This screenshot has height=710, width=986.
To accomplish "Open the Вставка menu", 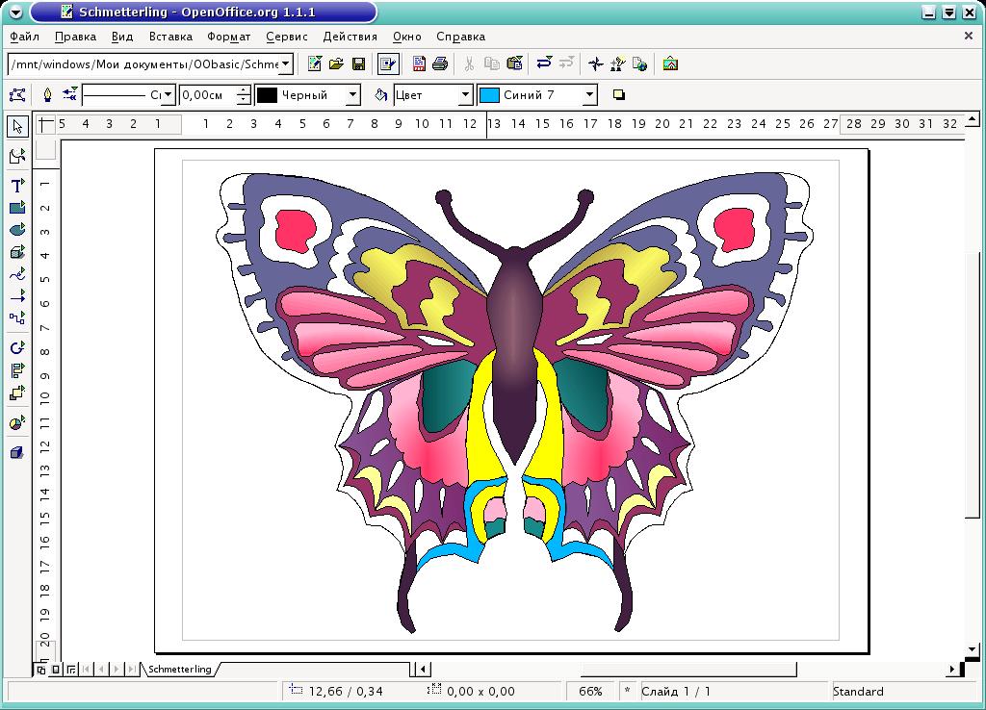I will (x=170, y=37).
